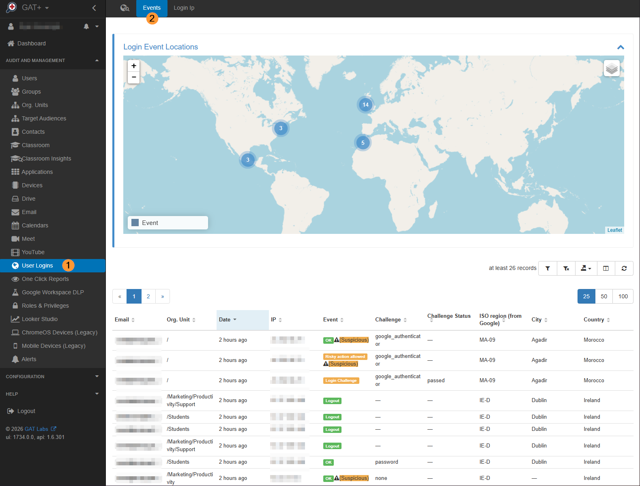This screenshot has height=486, width=640.
Task: Switch to the Login Ip tab
Action: pos(184,8)
